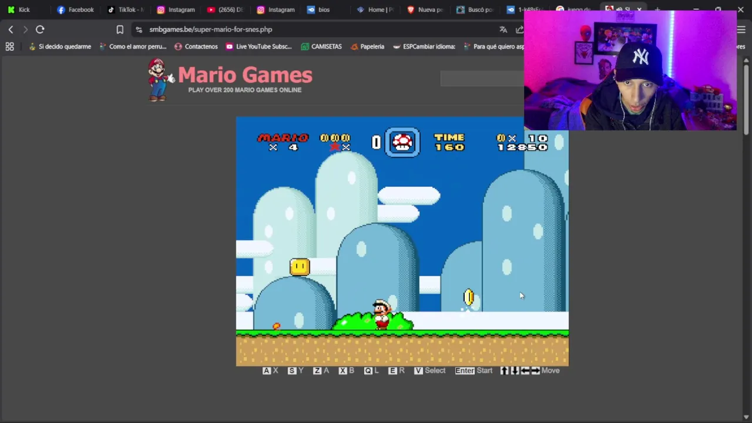The height and width of the screenshot is (423, 752).
Task: Open the browser hamburger menu
Action: pos(741,29)
